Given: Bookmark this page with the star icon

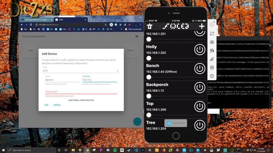Looking at the screenshot, I should [x=105, y=25].
